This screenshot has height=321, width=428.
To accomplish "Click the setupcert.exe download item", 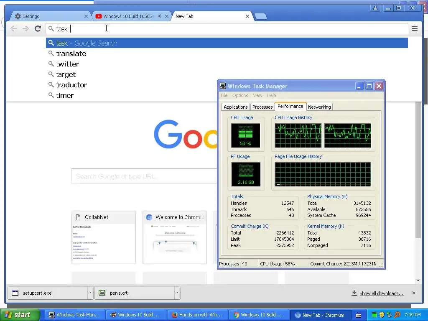I will pyautogui.click(x=48, y=293).
